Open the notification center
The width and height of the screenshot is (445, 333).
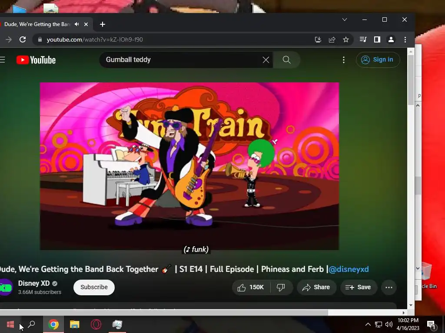click(431, 324)
